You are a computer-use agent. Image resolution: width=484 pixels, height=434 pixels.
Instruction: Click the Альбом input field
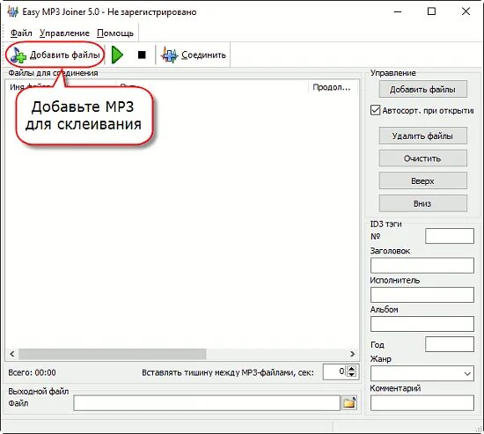pos(422,324)
